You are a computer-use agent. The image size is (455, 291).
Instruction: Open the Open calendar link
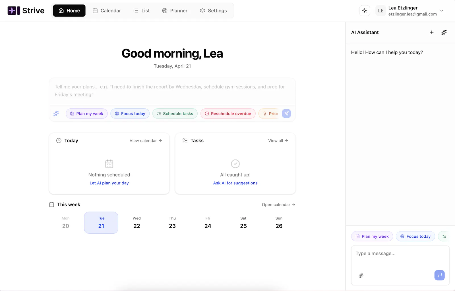279,204
